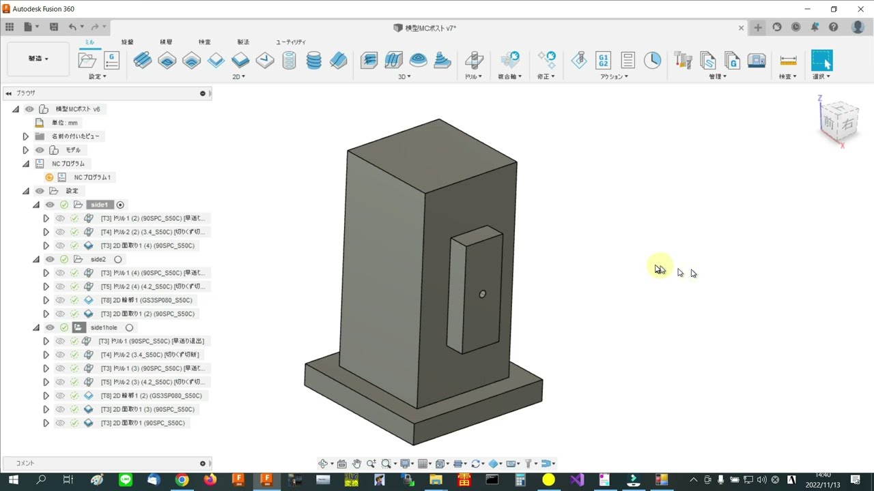Select the Drill tool icon
874x491 pixels.
pyautogui.click(x=474, y=60)
